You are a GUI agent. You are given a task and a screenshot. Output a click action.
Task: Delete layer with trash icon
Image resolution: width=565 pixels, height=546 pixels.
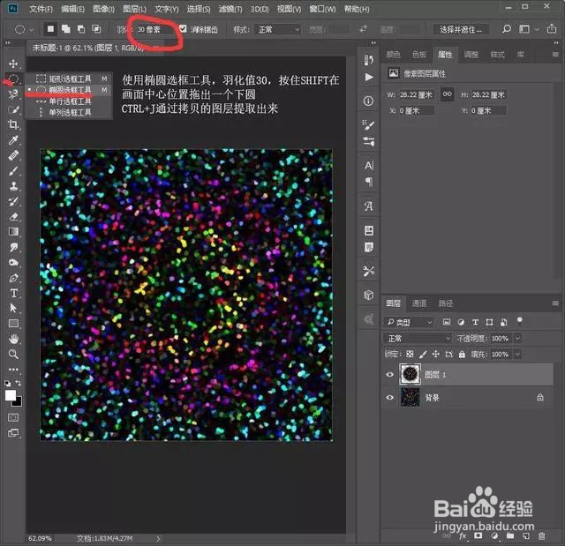541,536
